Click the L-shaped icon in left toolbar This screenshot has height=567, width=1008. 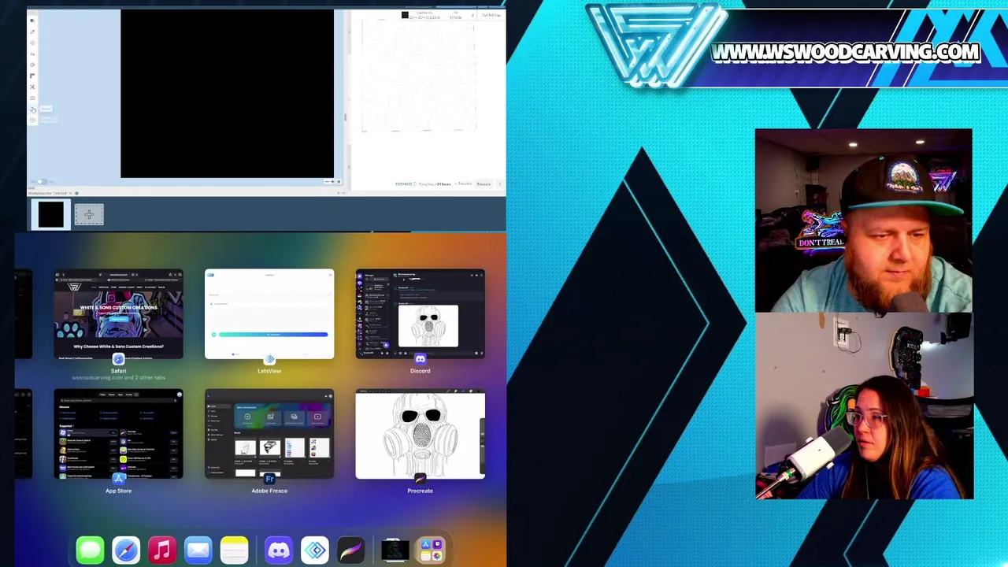click(32, 76)
